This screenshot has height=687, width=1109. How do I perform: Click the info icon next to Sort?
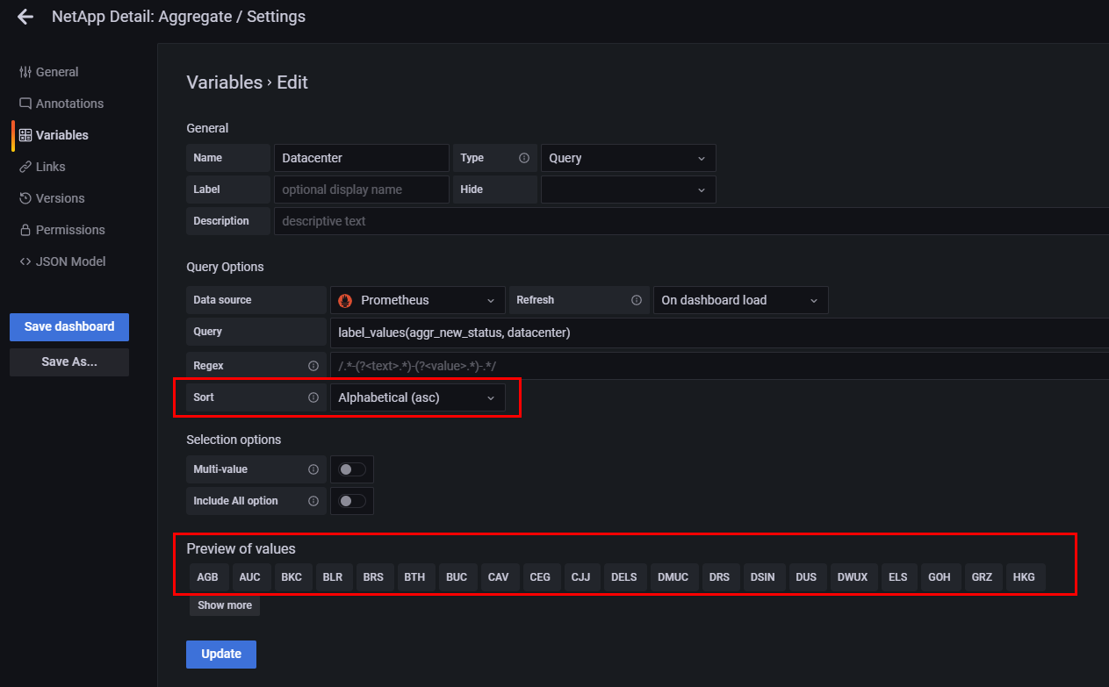point(313,397)
